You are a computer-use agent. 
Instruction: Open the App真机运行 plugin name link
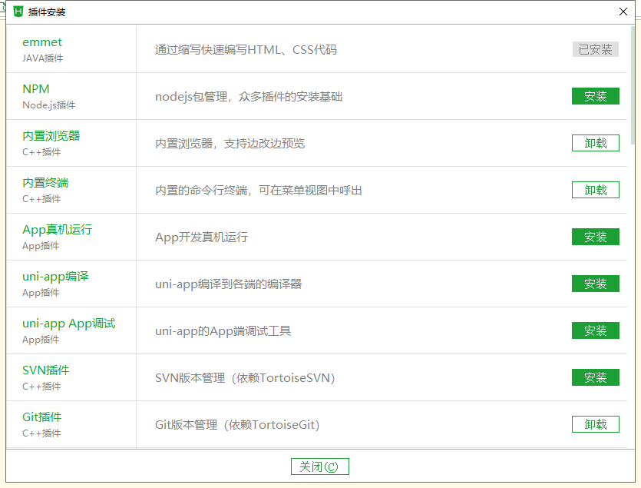coord(58,230)
